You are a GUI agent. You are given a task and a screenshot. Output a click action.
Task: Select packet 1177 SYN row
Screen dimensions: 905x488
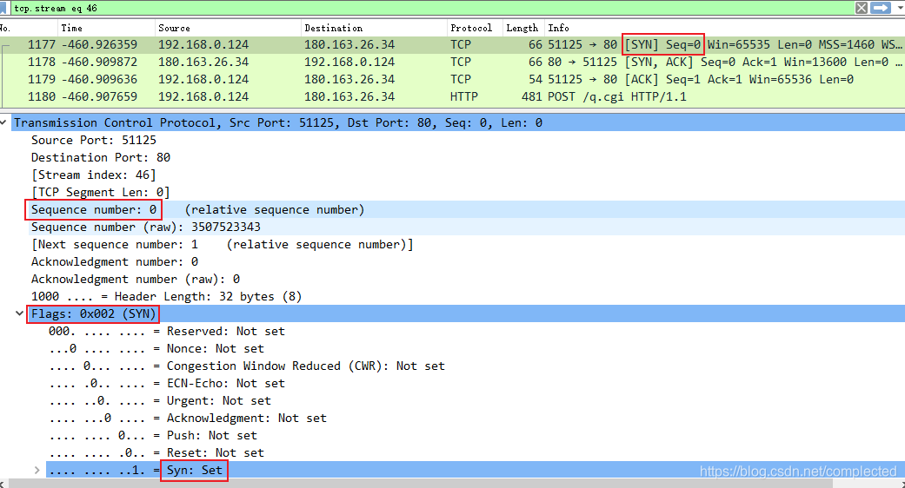pyautogui.click(x=452, y=44)
